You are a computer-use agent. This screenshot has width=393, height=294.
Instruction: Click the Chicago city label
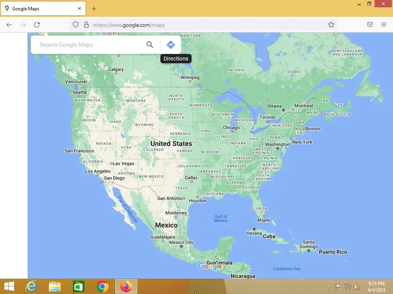[x=231, y=127]
